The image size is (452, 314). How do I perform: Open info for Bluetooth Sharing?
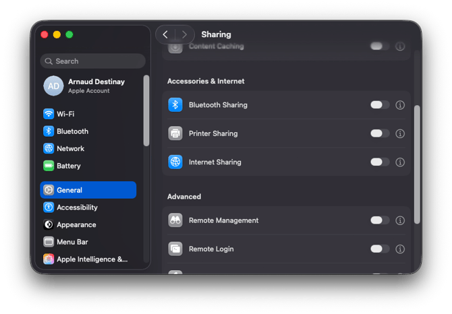point(400,105)
